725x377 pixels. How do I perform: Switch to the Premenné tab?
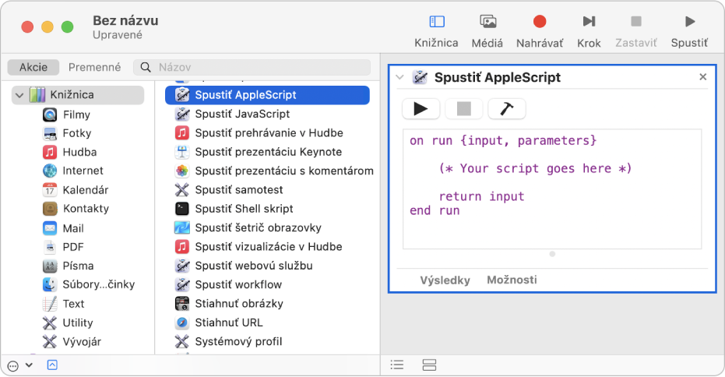pos(94,68)
